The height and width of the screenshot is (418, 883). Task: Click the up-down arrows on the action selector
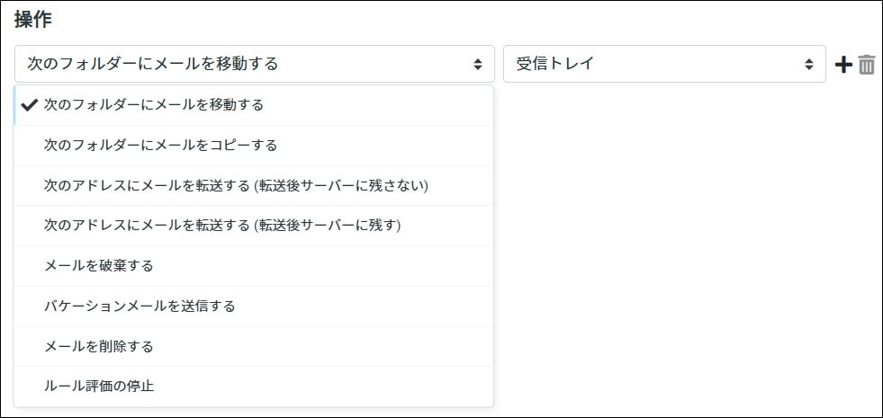pos(478,64)
